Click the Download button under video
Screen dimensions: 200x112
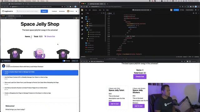point(6,61)
